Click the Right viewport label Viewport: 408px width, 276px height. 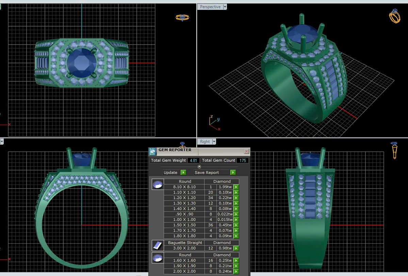[x=205, y=142]
